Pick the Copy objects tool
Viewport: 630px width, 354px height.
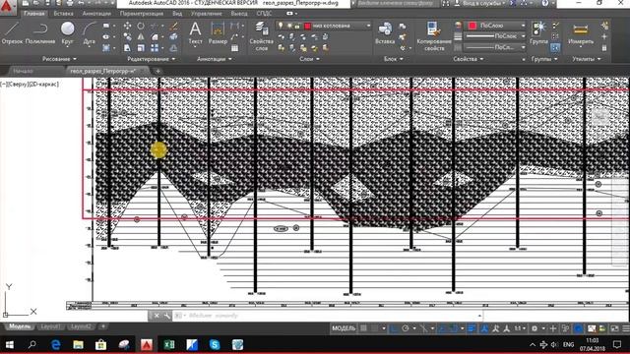[x=127, y=37]
